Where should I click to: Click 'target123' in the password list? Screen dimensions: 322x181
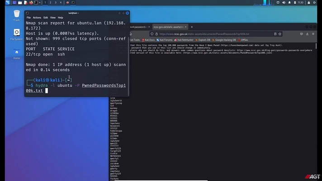[116, 151]
